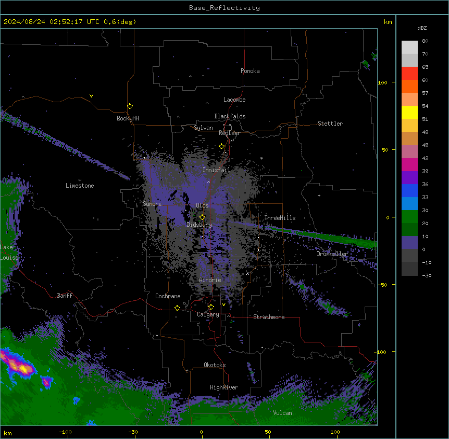
Task: Select the Blackfalds label
Action: tap(230, 116)
